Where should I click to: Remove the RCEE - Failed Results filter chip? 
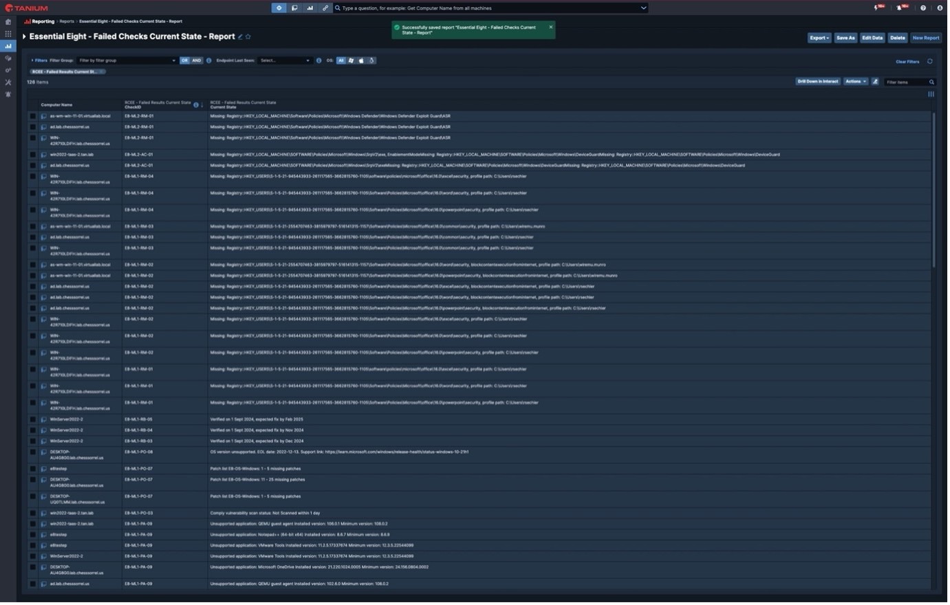pos(102,71)
